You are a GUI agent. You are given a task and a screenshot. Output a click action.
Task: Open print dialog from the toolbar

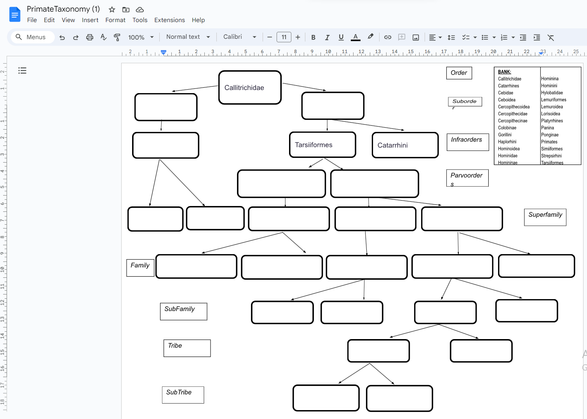89,37
